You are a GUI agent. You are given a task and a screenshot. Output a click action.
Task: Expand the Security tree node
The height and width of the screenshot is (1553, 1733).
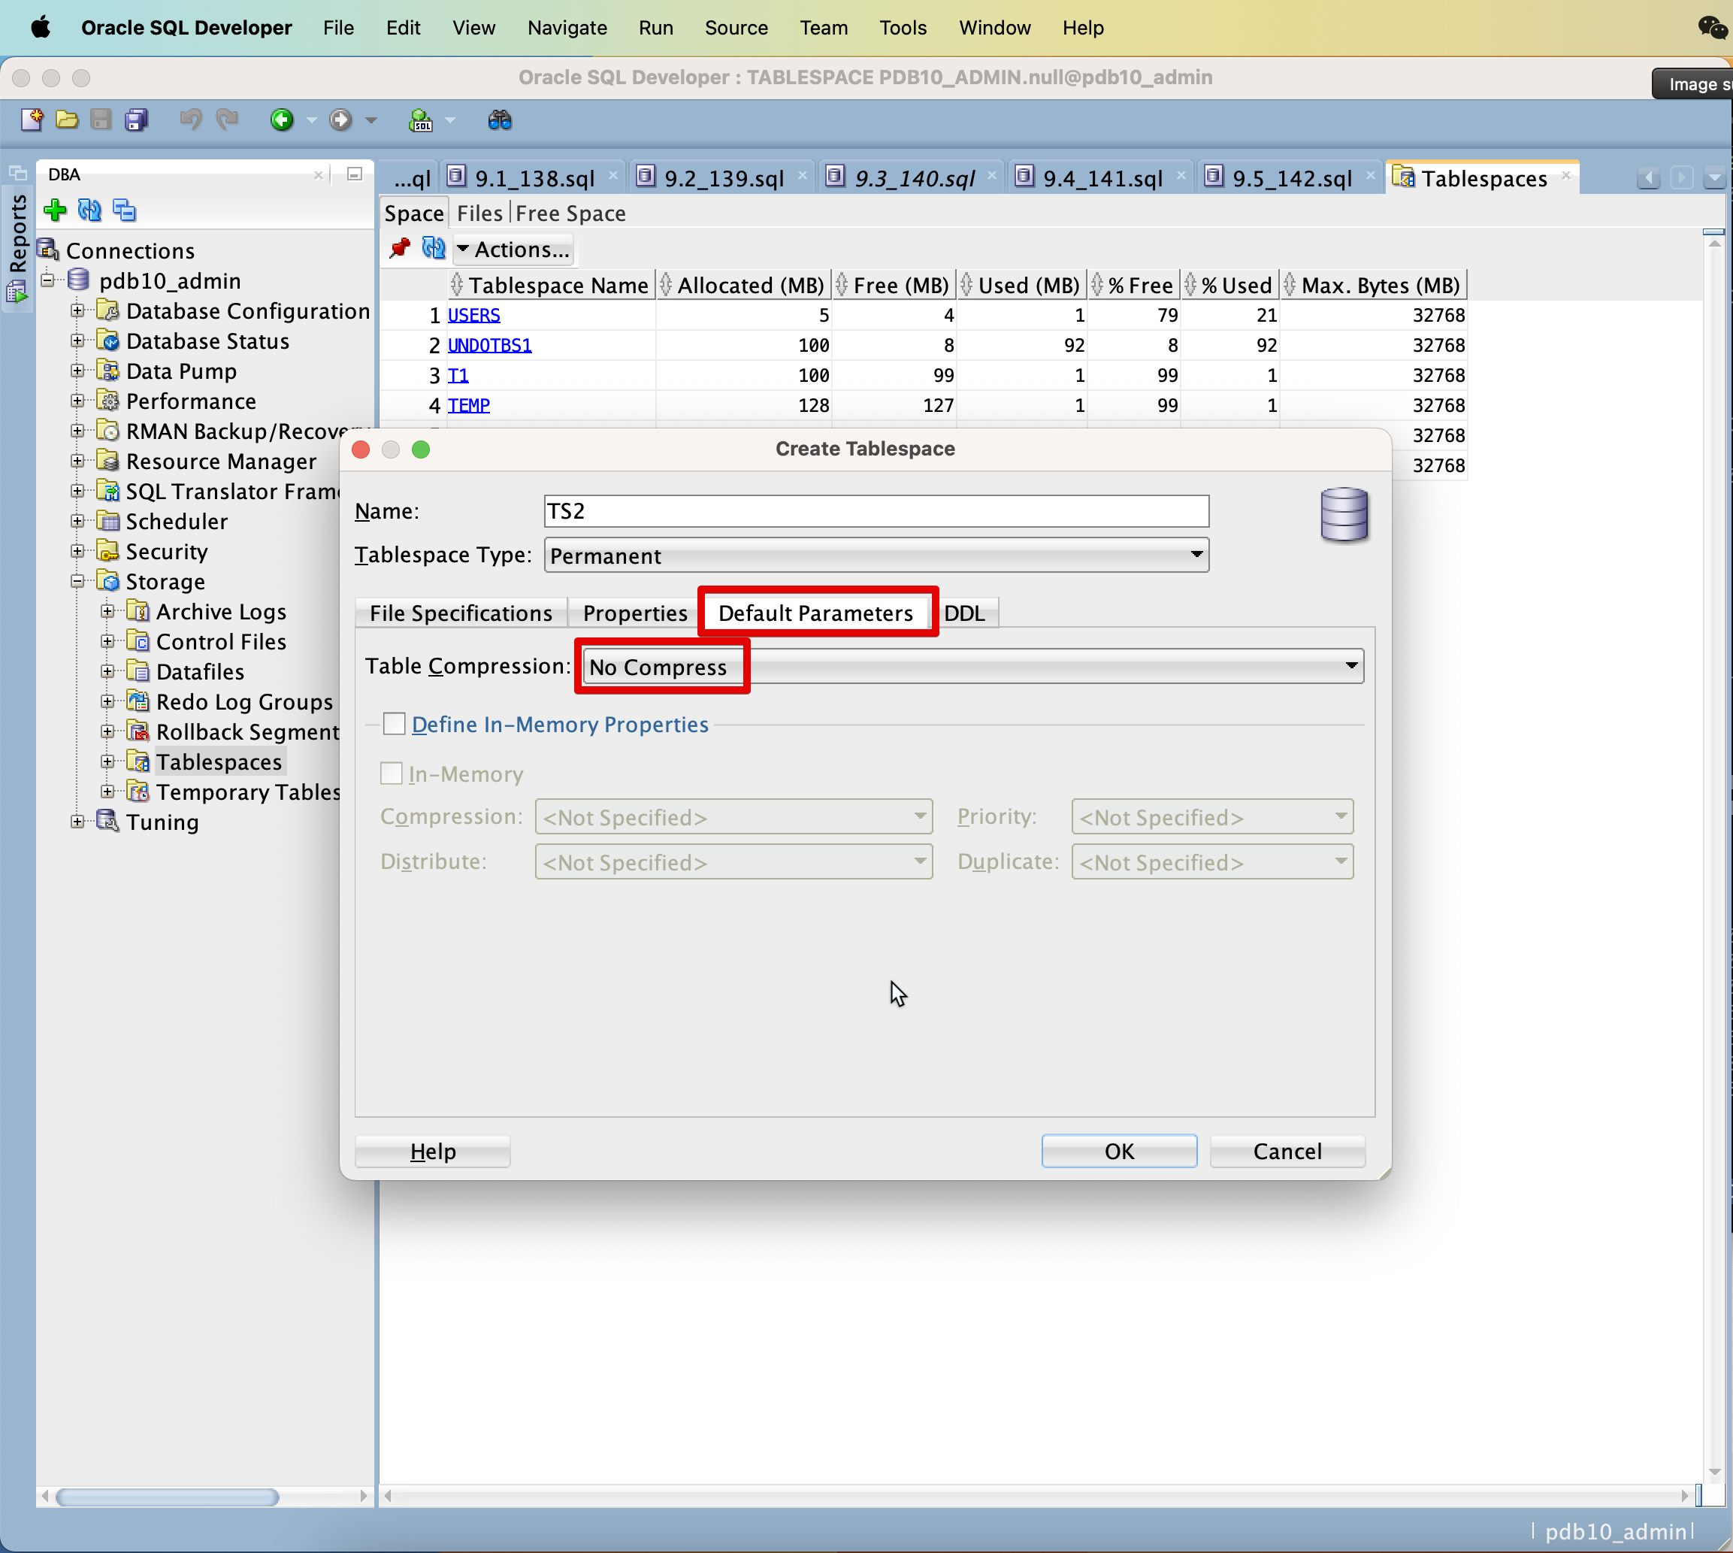tap(77, 551)
